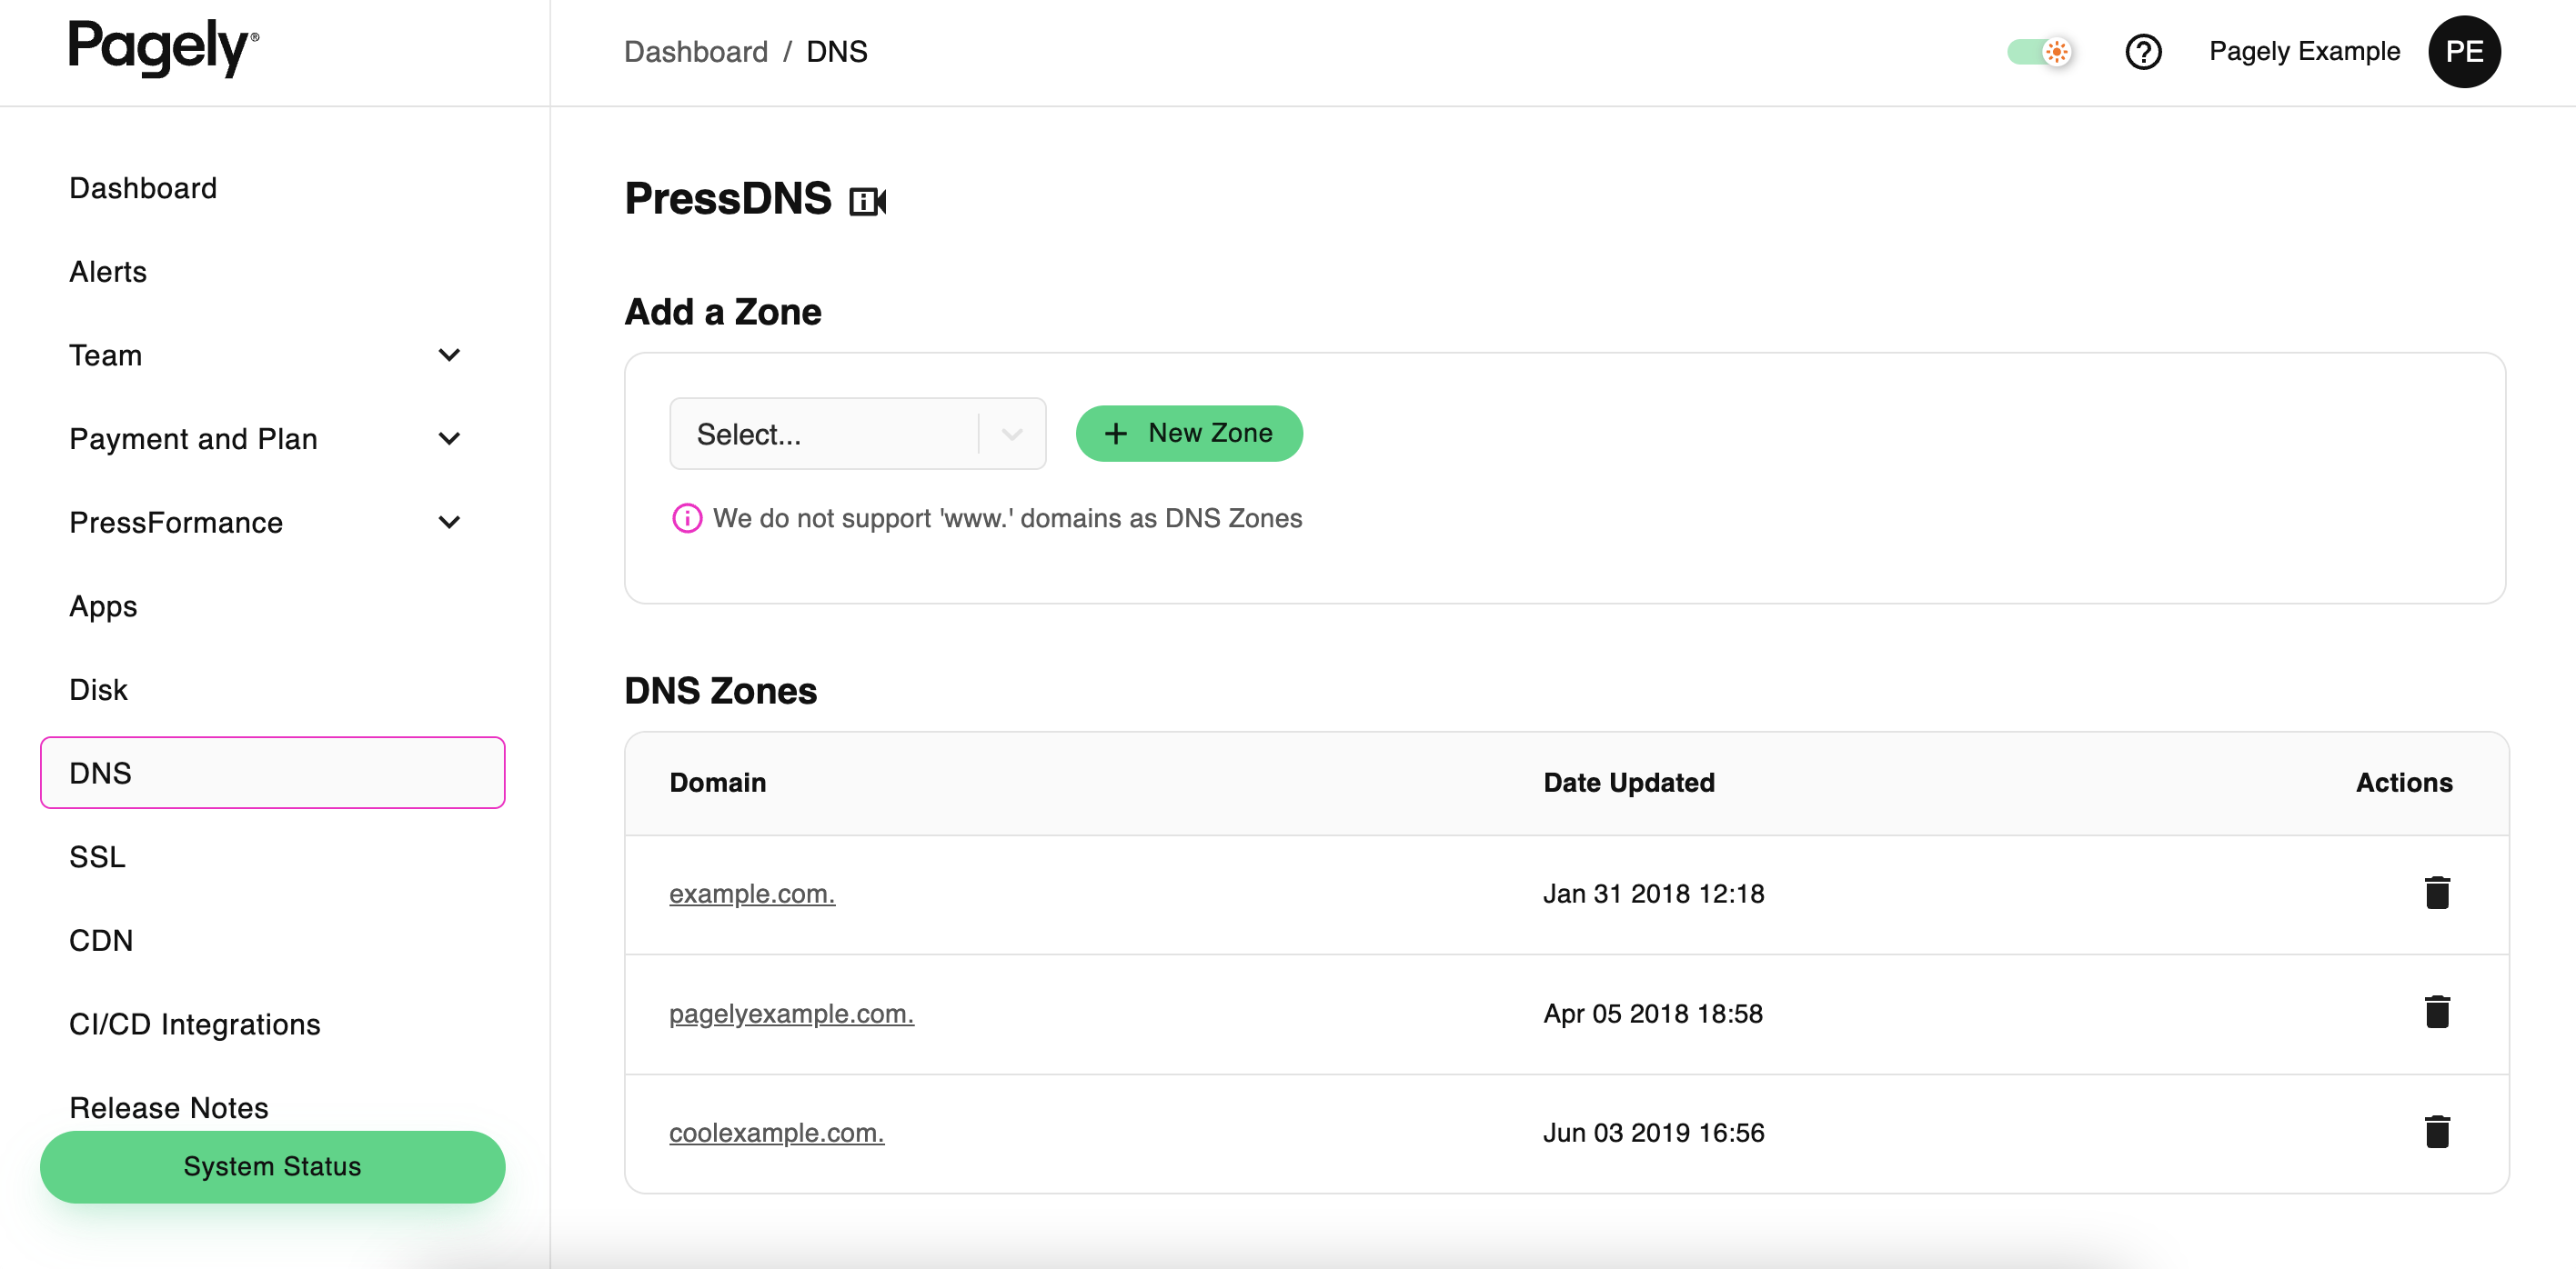Open the coolexample.com. zone link
The image size is (2576, 1269).
pos(776,1132)
